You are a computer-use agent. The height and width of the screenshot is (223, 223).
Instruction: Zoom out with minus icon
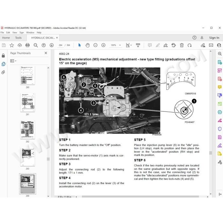(96, 45)
